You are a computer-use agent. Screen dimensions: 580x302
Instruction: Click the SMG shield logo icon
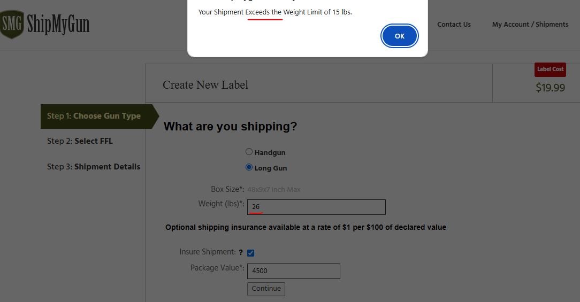pos(12,24)
